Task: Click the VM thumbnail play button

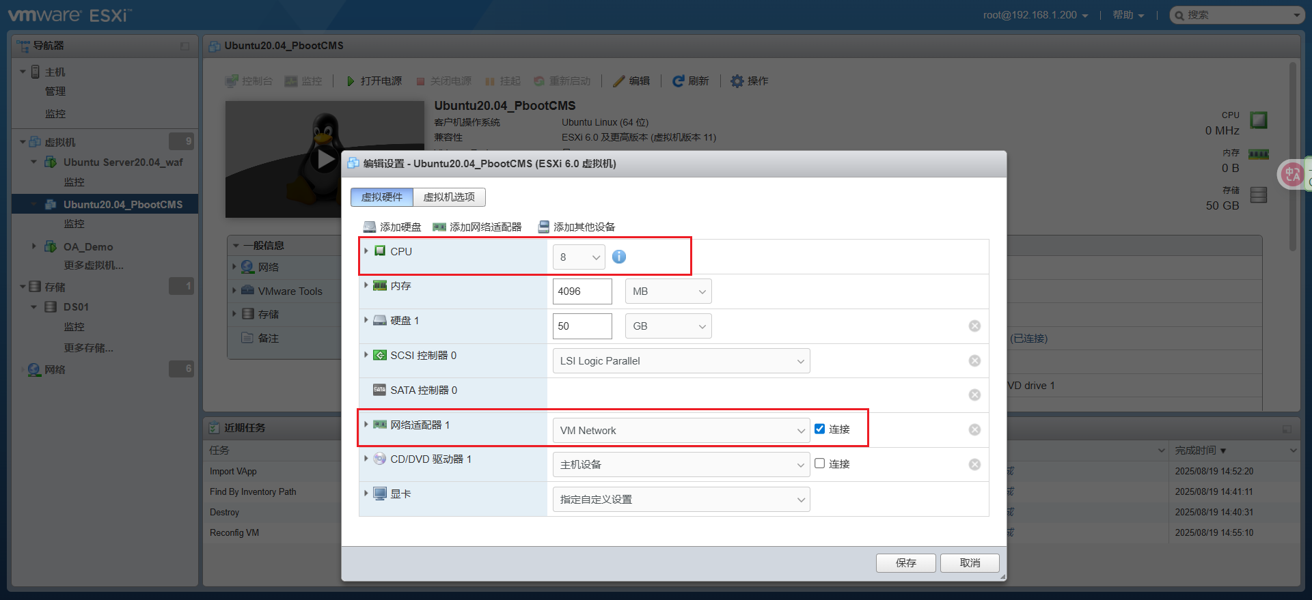Action: click(x=326, y=160)
